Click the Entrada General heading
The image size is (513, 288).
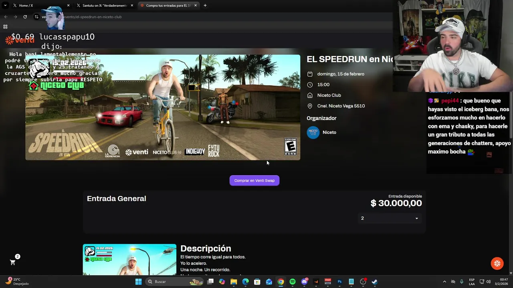(x=117, y=198)
